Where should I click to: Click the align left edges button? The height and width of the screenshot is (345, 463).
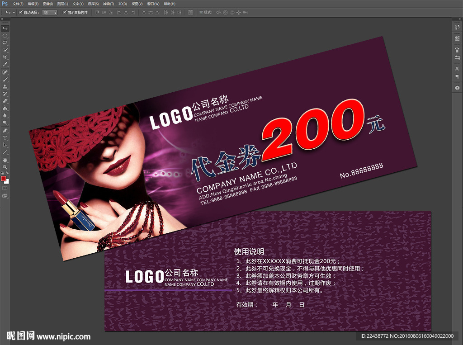pos(119,12)
